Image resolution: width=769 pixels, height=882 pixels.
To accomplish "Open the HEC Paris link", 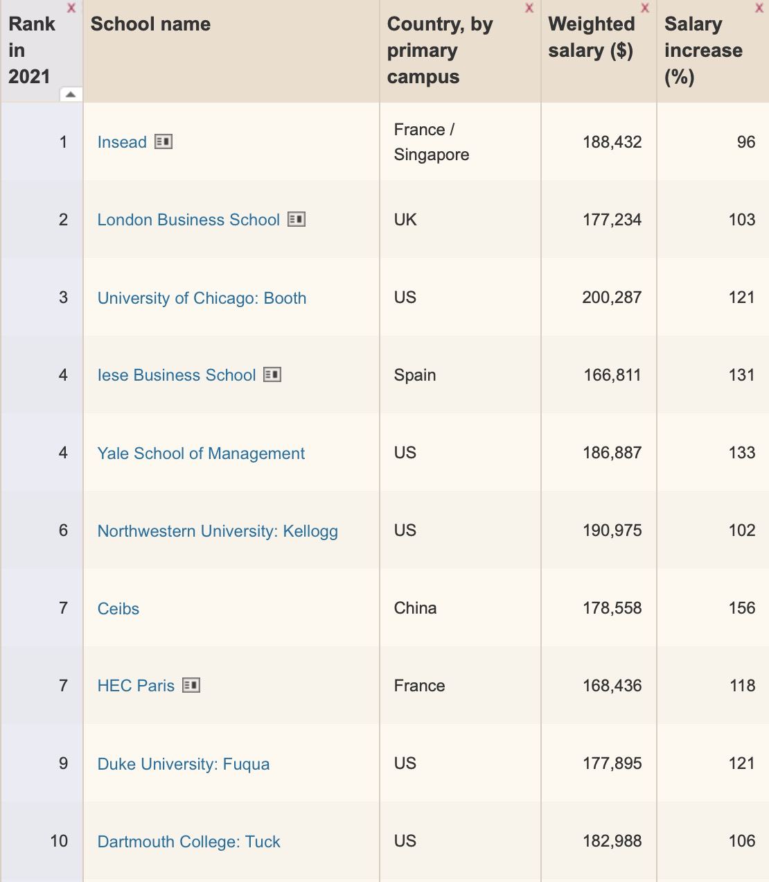I will 136,686.
